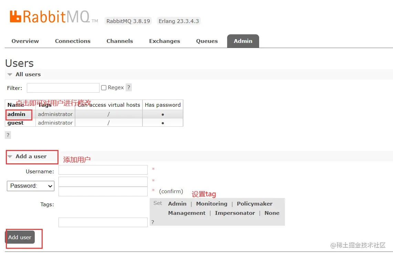Viewport: 393px width, 256px height.
Task: Set the Policymaker tag
Action: 255,204
